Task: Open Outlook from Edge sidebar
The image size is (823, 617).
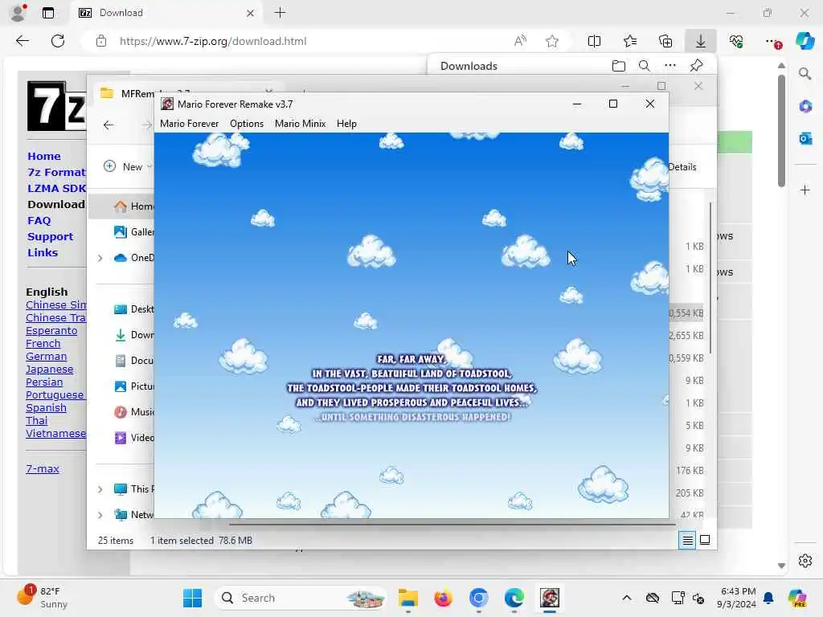Action: 805,138
